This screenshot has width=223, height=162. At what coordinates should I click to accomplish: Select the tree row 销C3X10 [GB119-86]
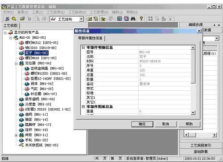click(41, 48)
